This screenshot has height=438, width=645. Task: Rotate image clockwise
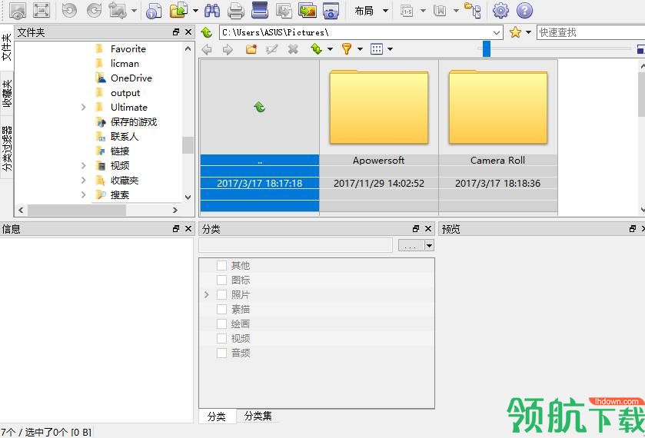[94, 11]
